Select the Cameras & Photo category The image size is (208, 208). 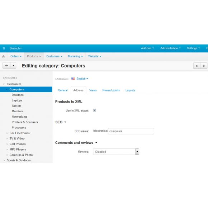[21, 155]
